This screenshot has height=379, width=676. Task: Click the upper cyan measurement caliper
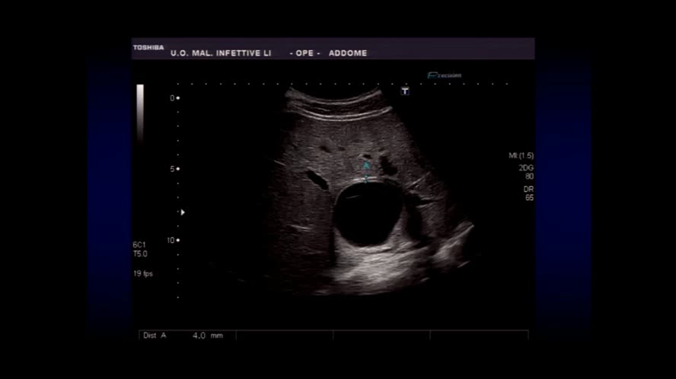[x=366, y=165]
